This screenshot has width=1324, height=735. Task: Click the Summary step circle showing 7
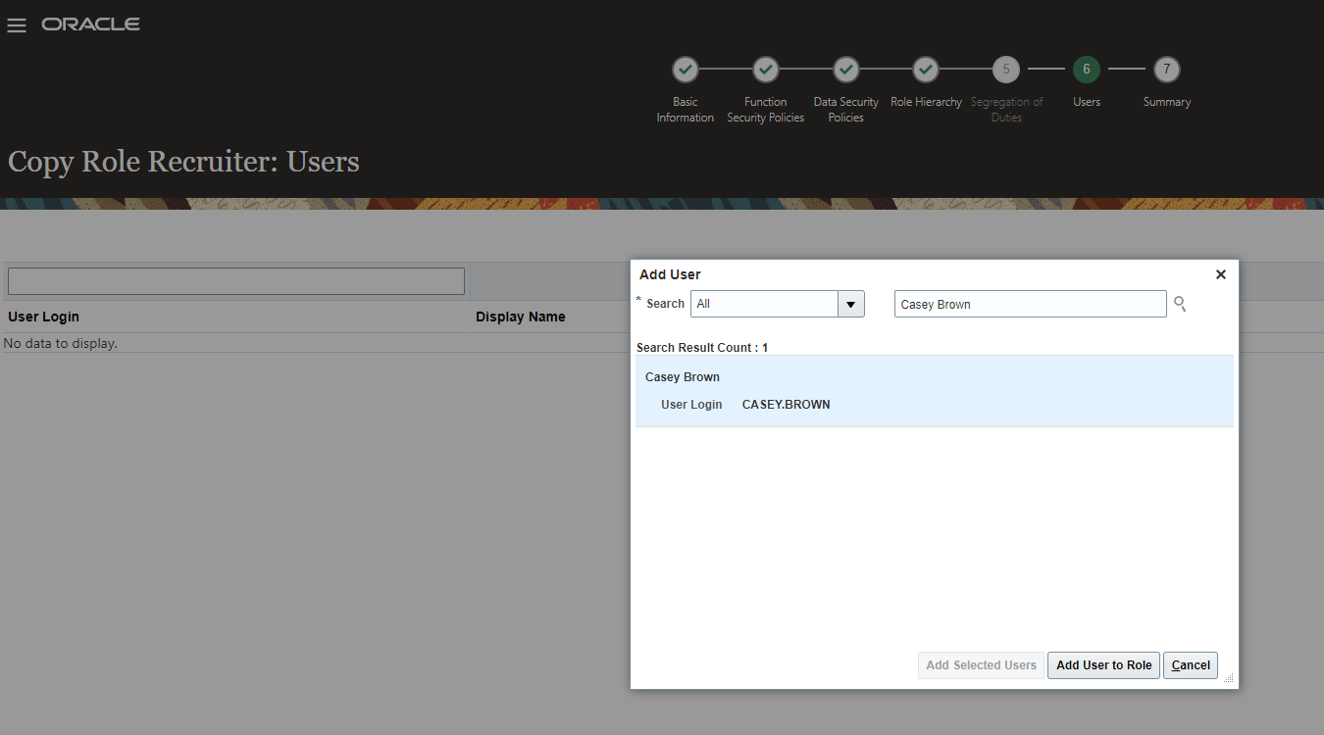click(x=1166, y=70)
